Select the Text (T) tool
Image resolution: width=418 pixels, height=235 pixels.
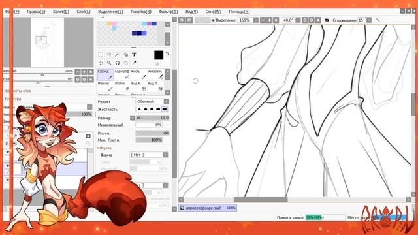pyautogui.click(x=134, y=55)
